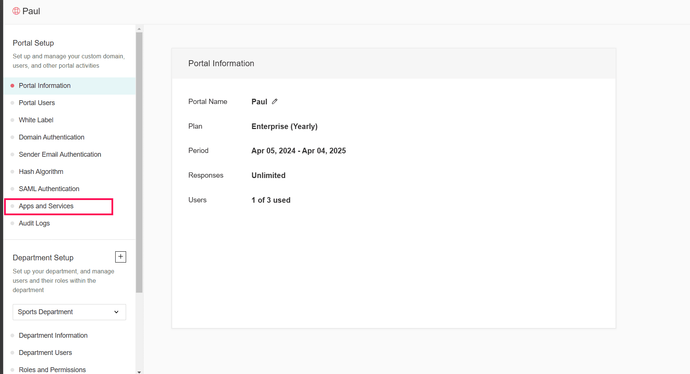Viewport: 690px width, 374px height.
Task: Click the sidebar scroll up arrow
Action: pyautogui.click(x=139, y=29)
